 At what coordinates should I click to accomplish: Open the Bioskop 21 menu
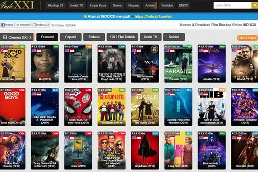click(x=55, y=6)
